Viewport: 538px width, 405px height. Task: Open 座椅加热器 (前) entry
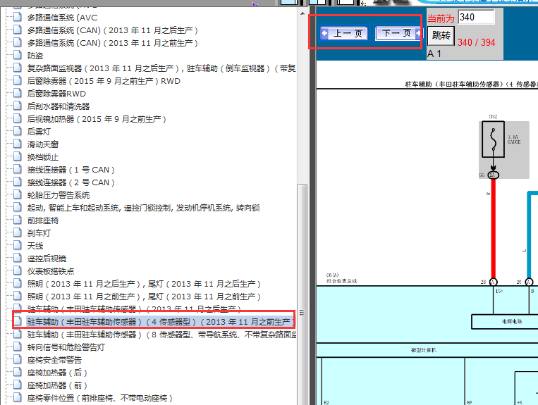(x=57, y=385)
